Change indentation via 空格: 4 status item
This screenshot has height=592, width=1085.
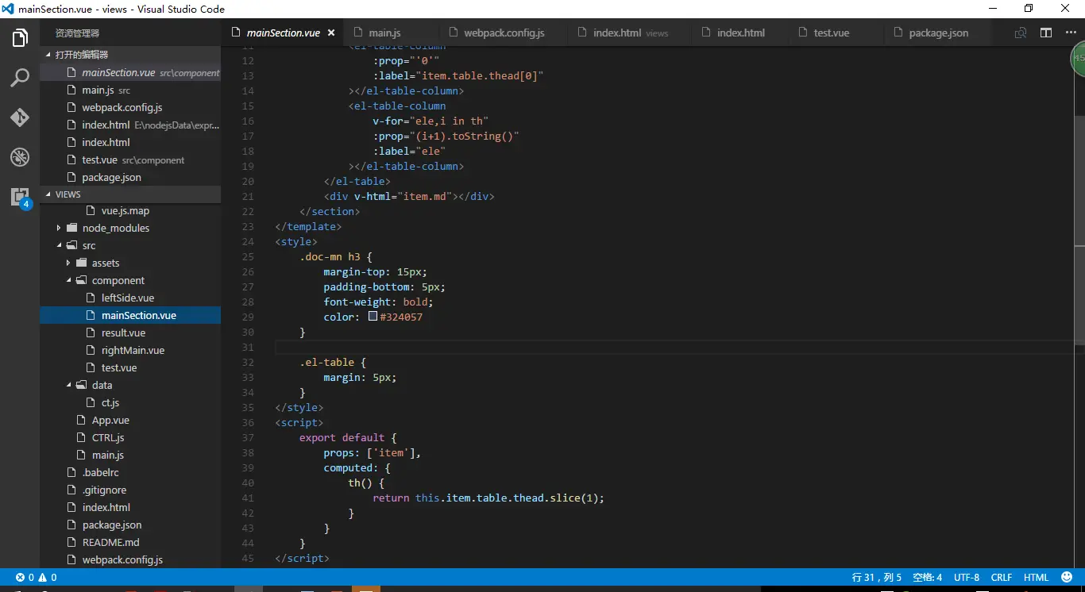click(927, 578)
